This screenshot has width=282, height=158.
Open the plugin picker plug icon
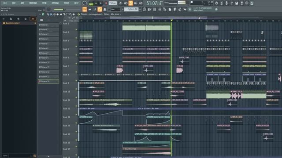pyautogui.click(x=174, y=9)
